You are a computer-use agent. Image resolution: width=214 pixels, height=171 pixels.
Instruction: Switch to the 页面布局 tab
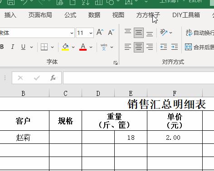[x=40, y=15]
